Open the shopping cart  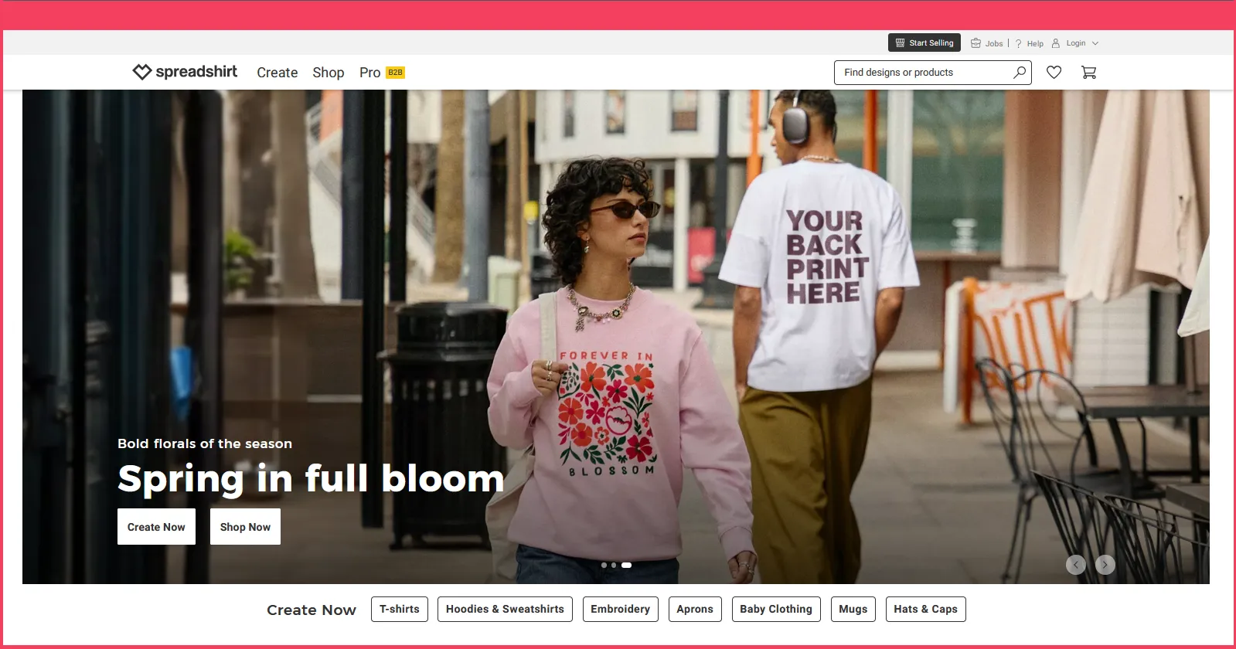1088,72
